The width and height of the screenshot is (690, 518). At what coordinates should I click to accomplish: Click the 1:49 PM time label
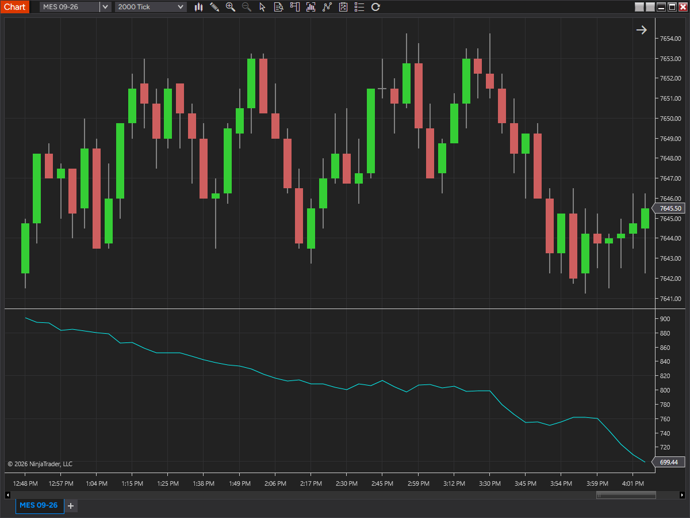click(239, 483)
